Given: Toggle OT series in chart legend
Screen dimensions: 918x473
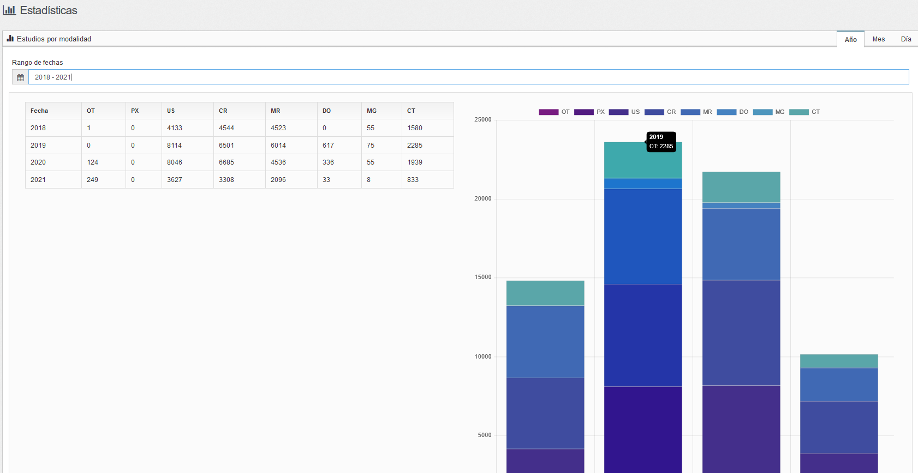Looking at the screenshot, I should [554, 112].
